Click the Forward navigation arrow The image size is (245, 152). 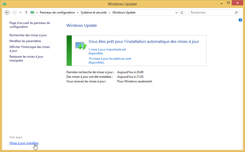[14, 12]
